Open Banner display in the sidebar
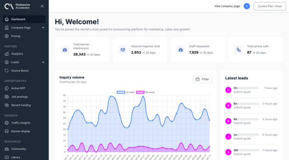This screenshot has width=289, height=160. tap(24, 131)
